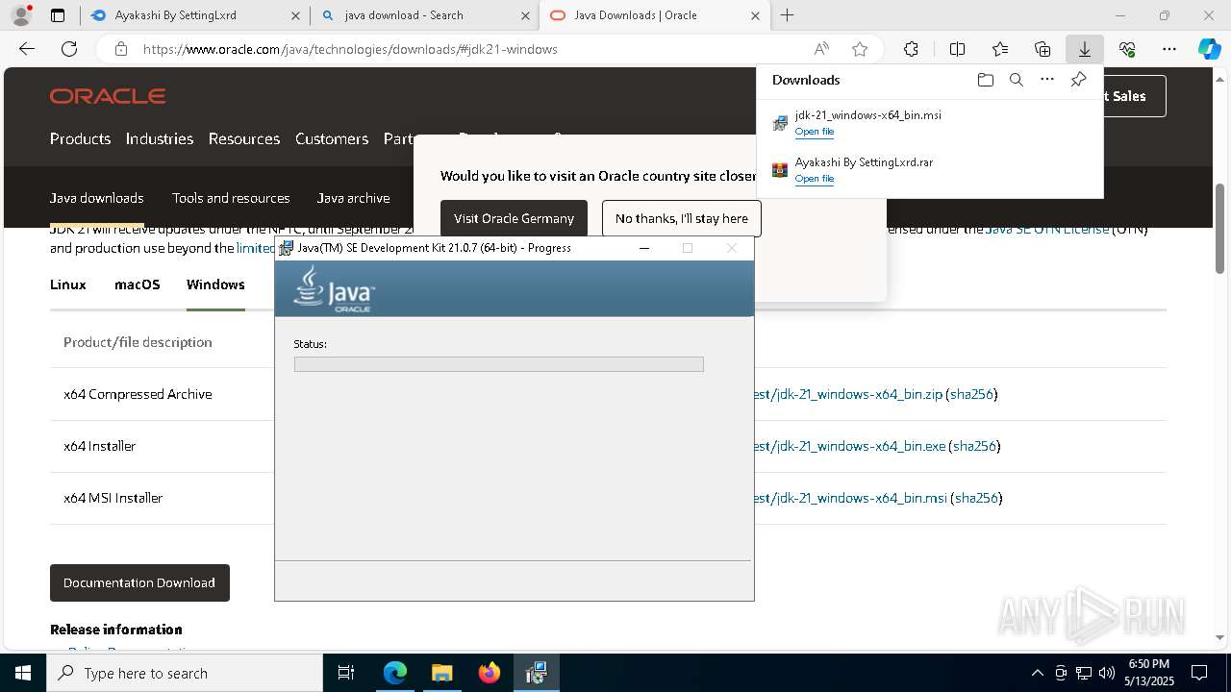1231x692 pixels.
Task: Show hidden system tray icons
Action: click(1037, 673)
